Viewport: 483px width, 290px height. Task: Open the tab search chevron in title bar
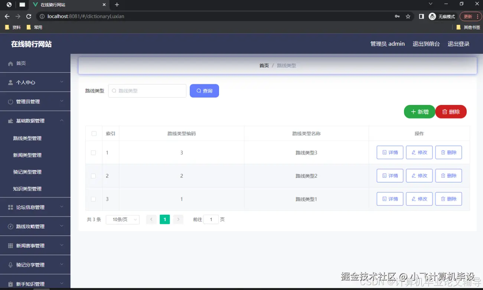click(x=431, y=4)
